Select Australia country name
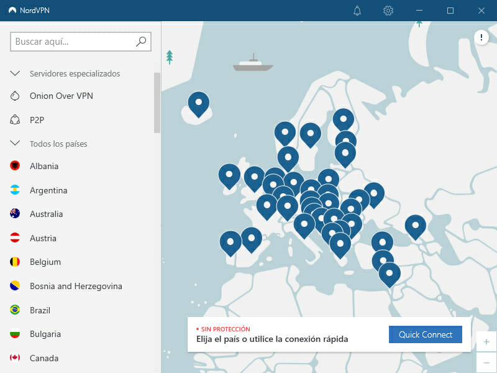 tap(46, 214)
